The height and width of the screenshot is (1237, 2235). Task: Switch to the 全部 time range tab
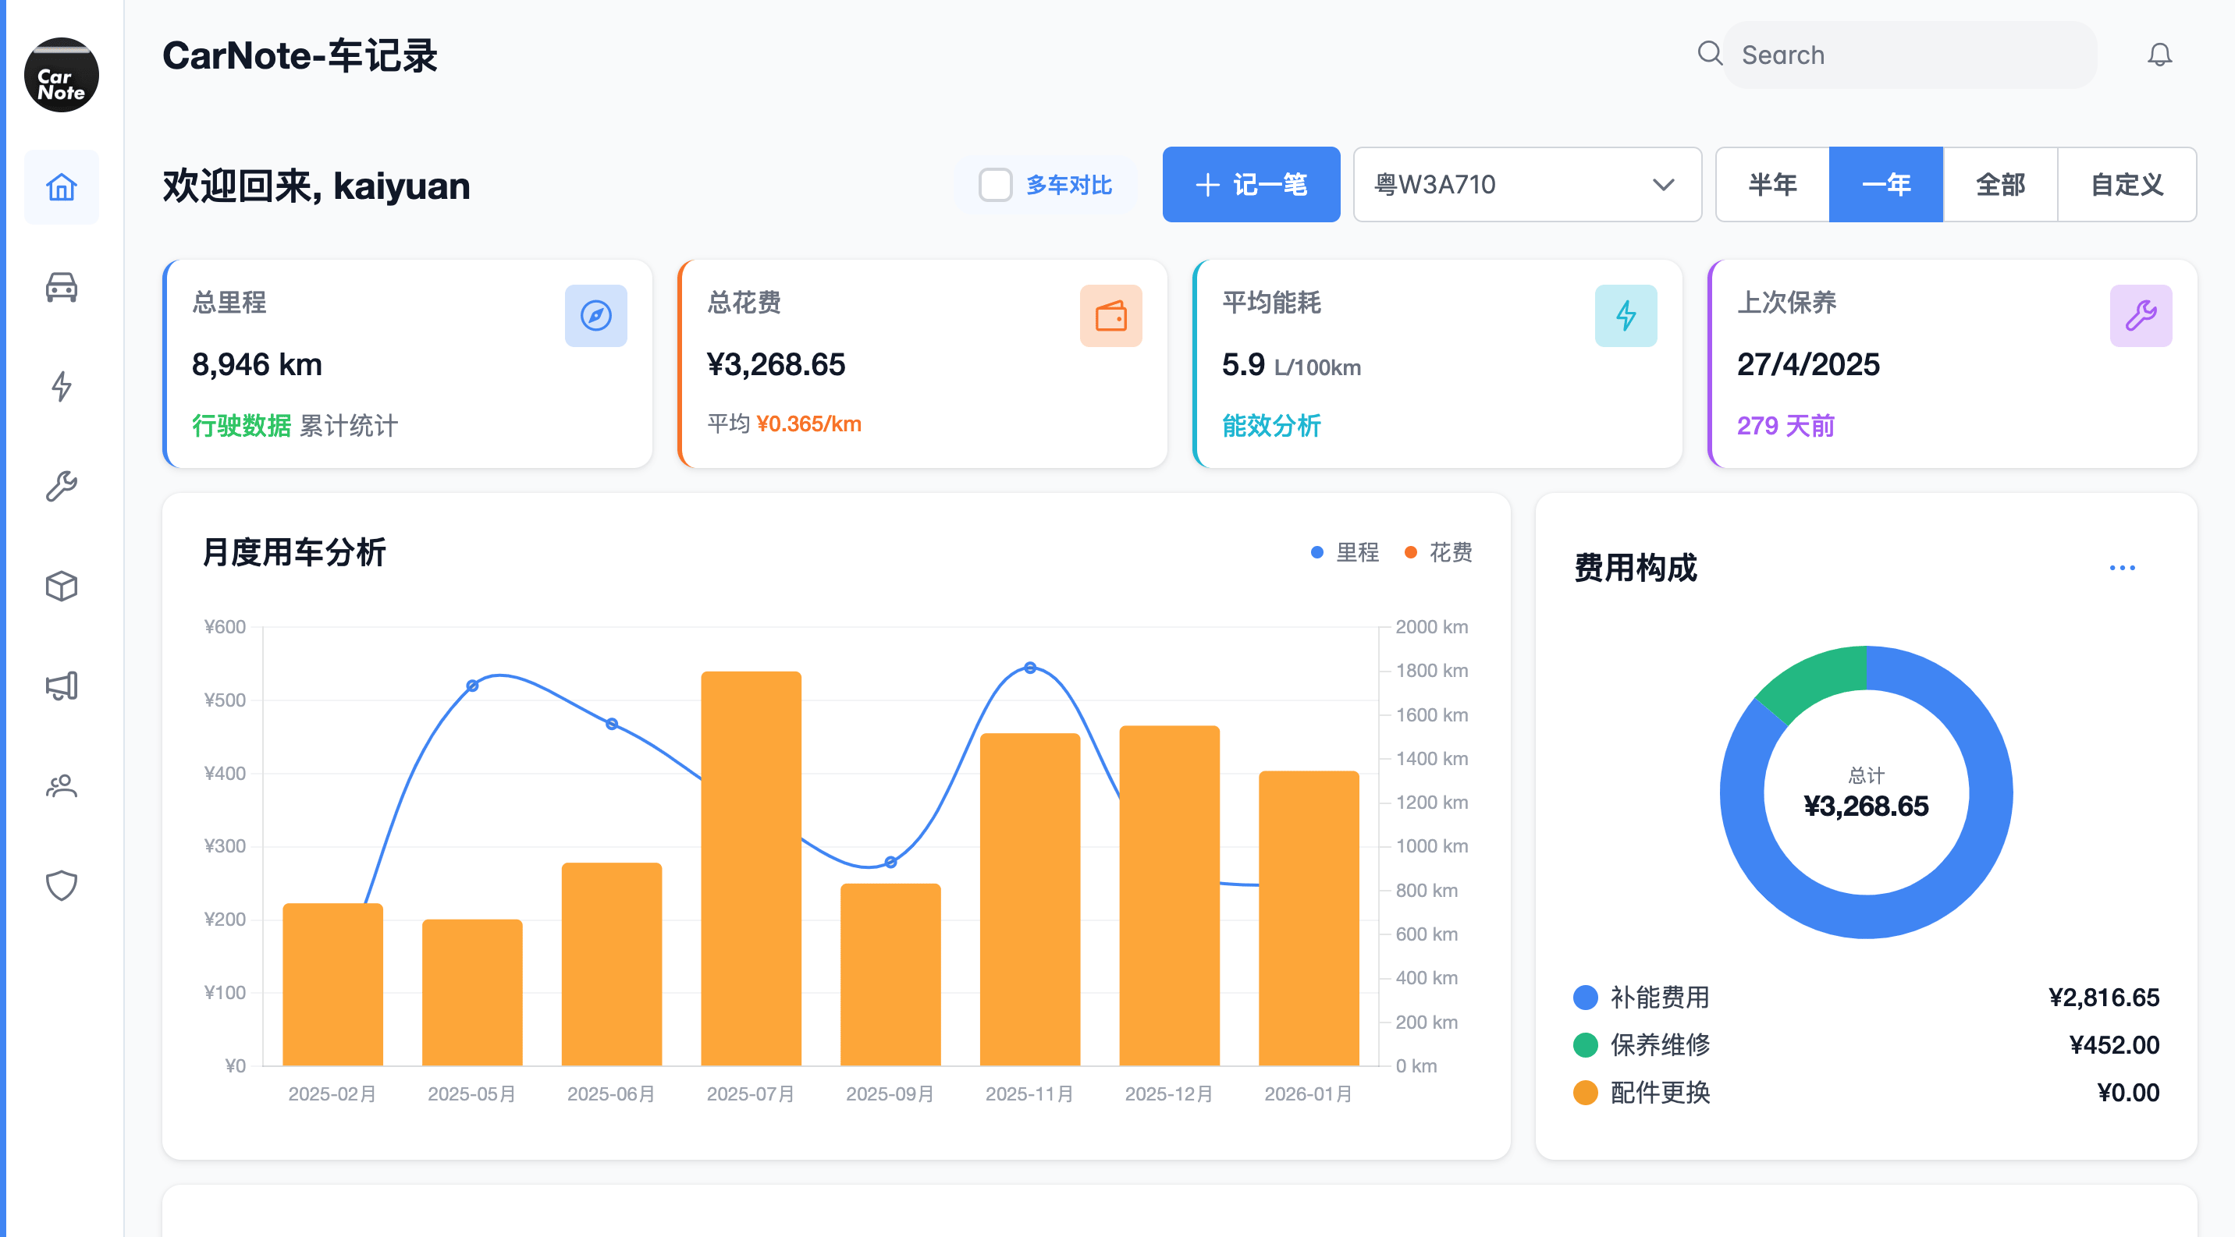pyautogui.click(x=2001, y=185)
